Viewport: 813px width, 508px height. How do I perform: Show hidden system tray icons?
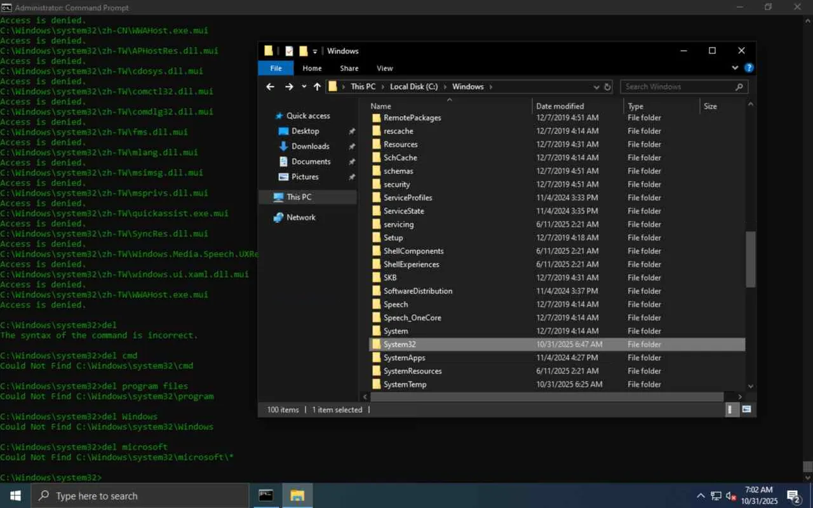[701, 496]
